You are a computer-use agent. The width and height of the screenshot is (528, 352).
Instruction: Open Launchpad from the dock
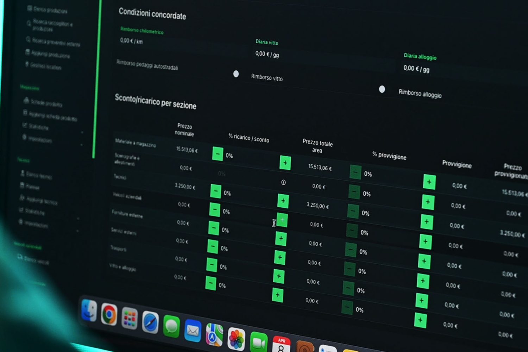(130, 319)
